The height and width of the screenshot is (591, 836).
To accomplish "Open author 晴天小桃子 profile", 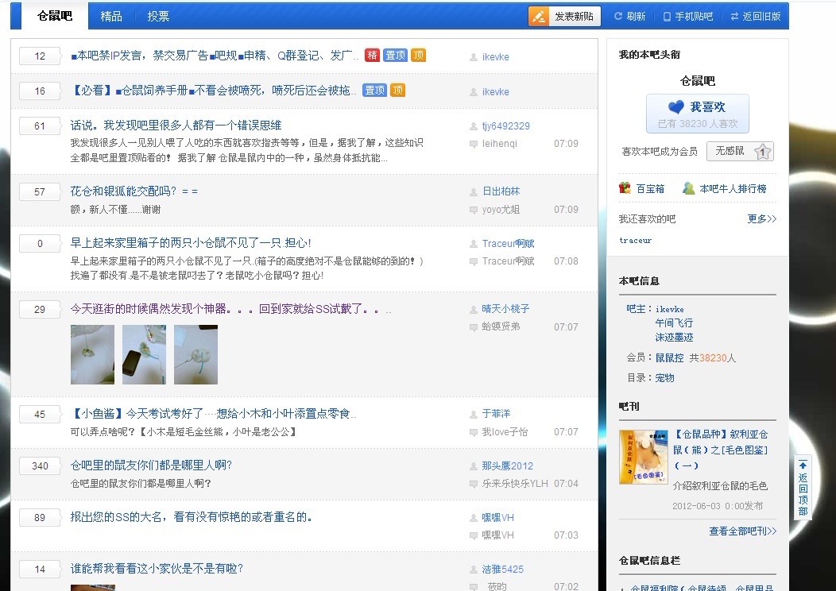I will 505,308.
